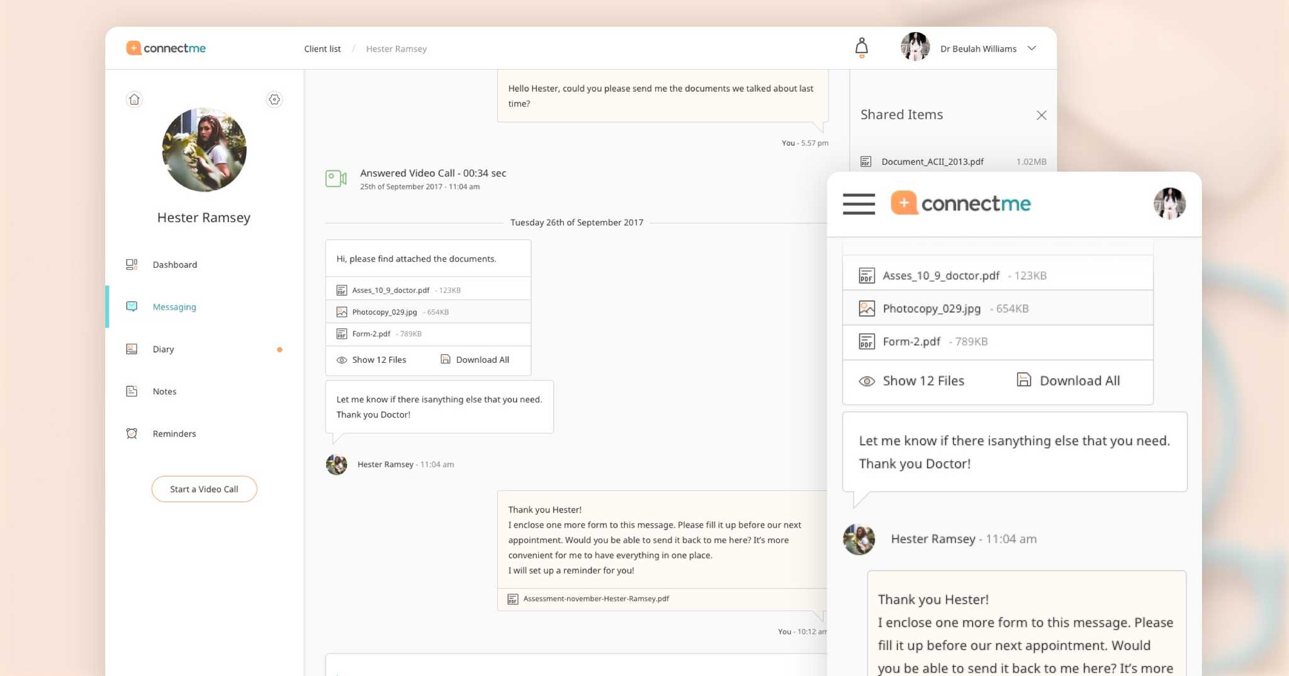Go to Client list breadcrumb

pyautogui.click(x=322, y=49)
